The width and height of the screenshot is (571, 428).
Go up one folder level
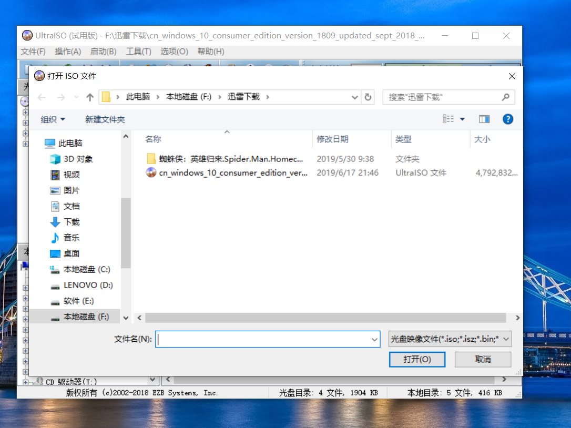(90, 97)
